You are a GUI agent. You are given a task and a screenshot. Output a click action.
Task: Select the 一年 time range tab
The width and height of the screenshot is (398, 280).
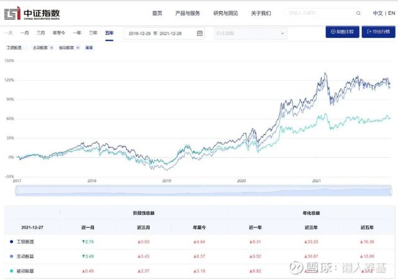[x=77, y=33]
